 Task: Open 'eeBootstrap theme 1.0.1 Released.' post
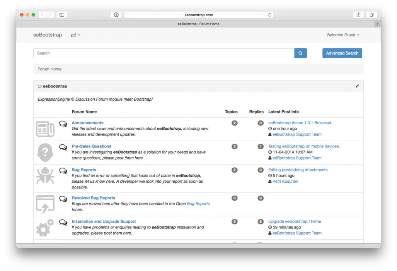[300, 123]
